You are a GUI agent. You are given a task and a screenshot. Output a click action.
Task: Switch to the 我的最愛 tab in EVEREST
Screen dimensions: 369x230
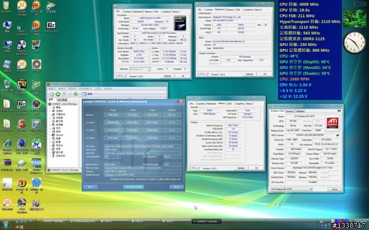[62, 99]
